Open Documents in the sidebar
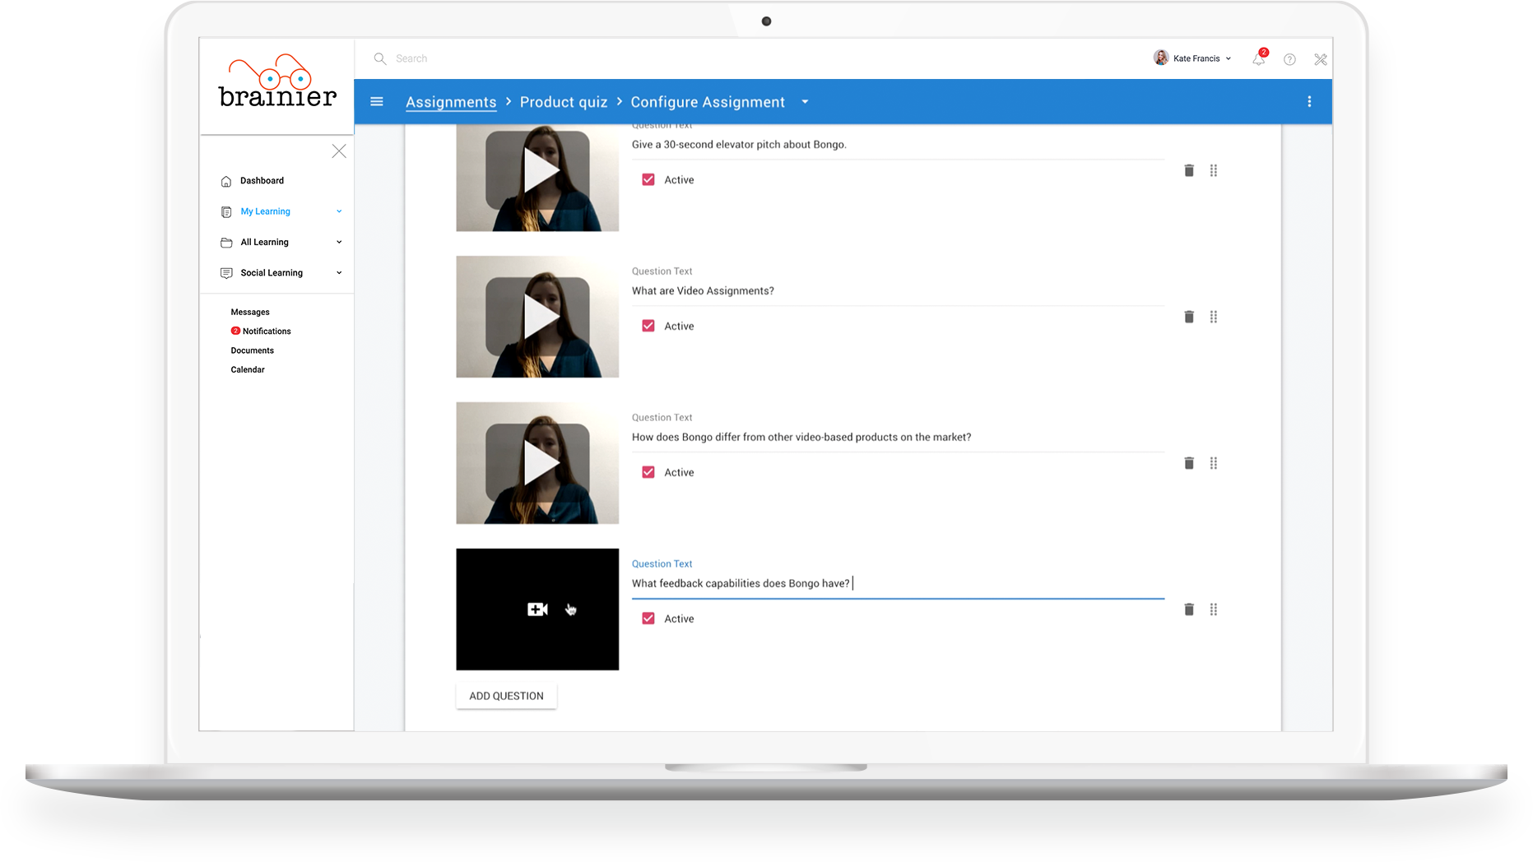1533x862 pixels. pos(252,350)
